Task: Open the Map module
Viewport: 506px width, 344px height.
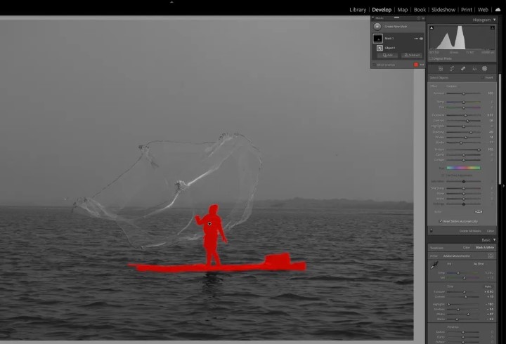Action: (x=403, y=10)
